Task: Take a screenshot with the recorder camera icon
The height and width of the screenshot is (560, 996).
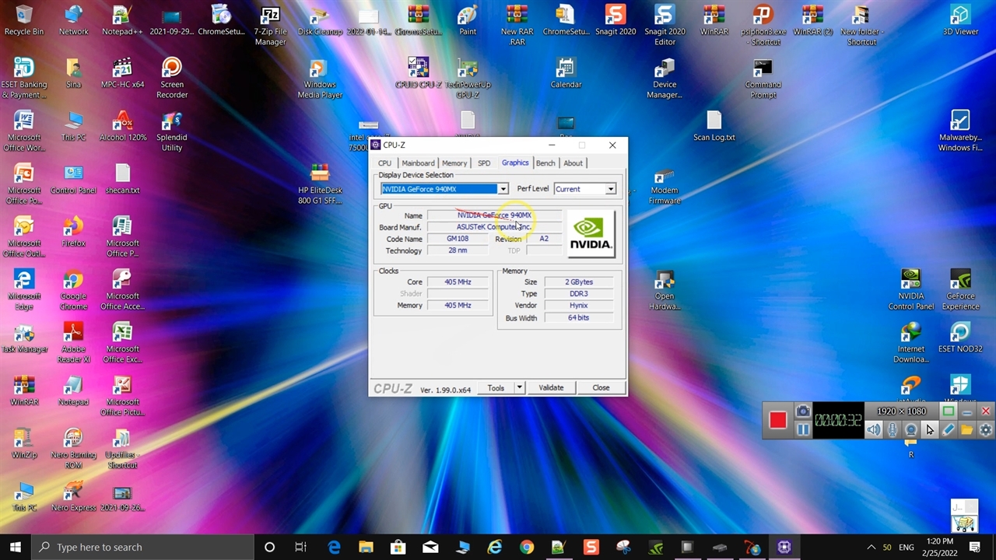Action: pos(803,411)
